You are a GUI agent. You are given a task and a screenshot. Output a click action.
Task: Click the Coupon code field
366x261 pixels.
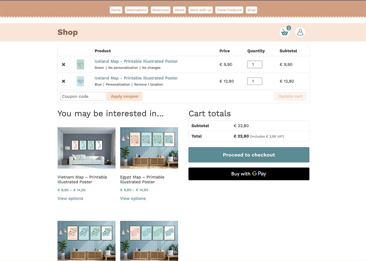(83, 96)
